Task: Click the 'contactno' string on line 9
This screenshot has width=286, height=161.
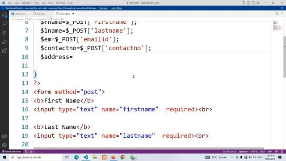Action: [x=125, y=48]
